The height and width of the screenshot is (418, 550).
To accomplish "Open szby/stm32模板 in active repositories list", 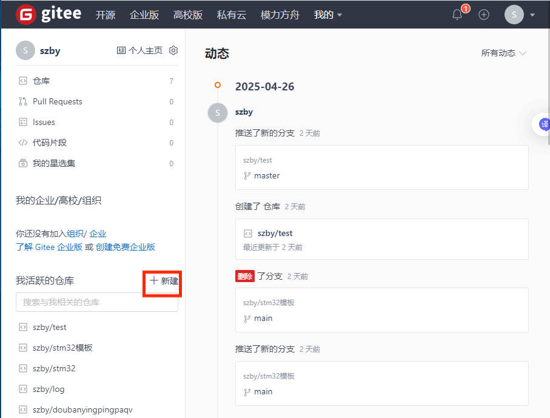I will tap(62, 348).
